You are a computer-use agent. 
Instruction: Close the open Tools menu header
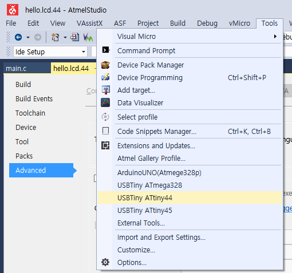point(270,23)
